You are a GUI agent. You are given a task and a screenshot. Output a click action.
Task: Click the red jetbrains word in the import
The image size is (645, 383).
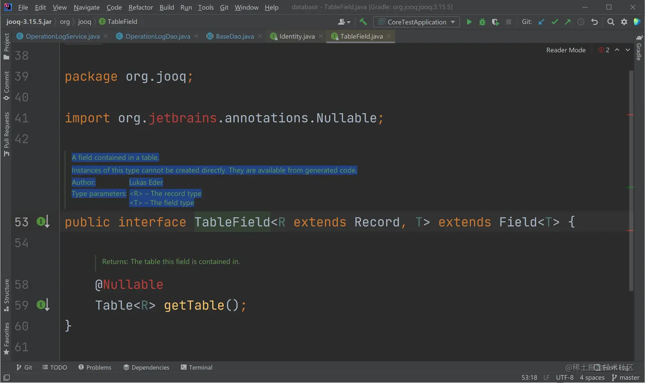[183, 118]
